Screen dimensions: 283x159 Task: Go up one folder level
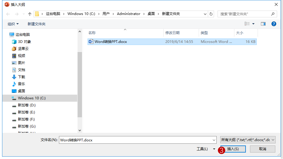(x=30, y=14)
